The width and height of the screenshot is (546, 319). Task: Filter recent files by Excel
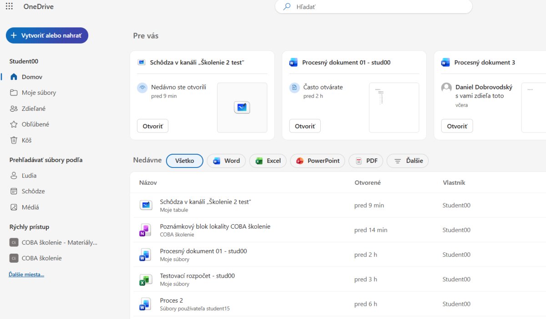268,161
